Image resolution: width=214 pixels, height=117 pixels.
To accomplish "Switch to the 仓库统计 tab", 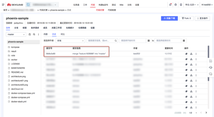I will [x=70, y=28].
